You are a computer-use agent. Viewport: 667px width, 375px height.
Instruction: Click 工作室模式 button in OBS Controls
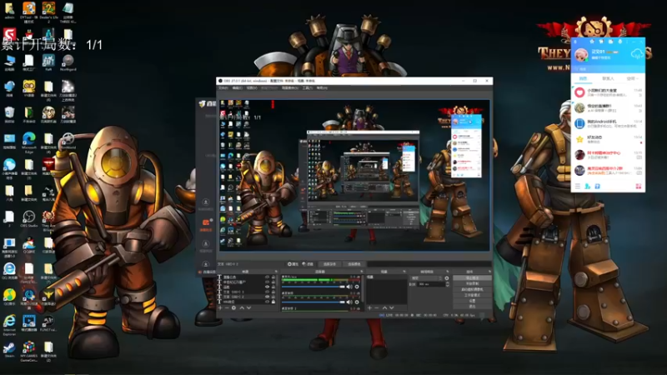[472, 295]
